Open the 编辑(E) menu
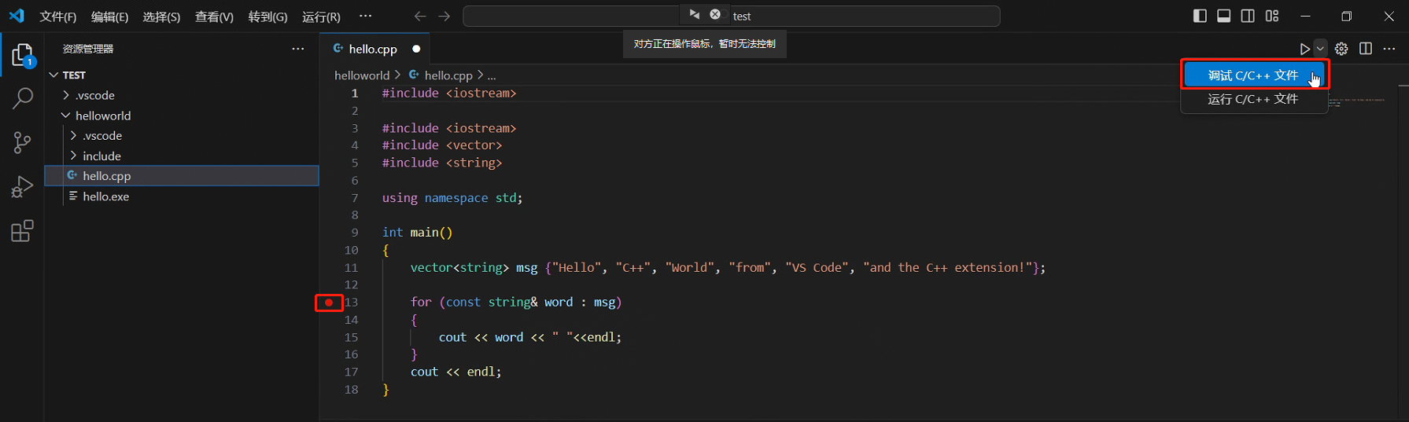This screenshot has width=1409, height=422. (109, 17)
